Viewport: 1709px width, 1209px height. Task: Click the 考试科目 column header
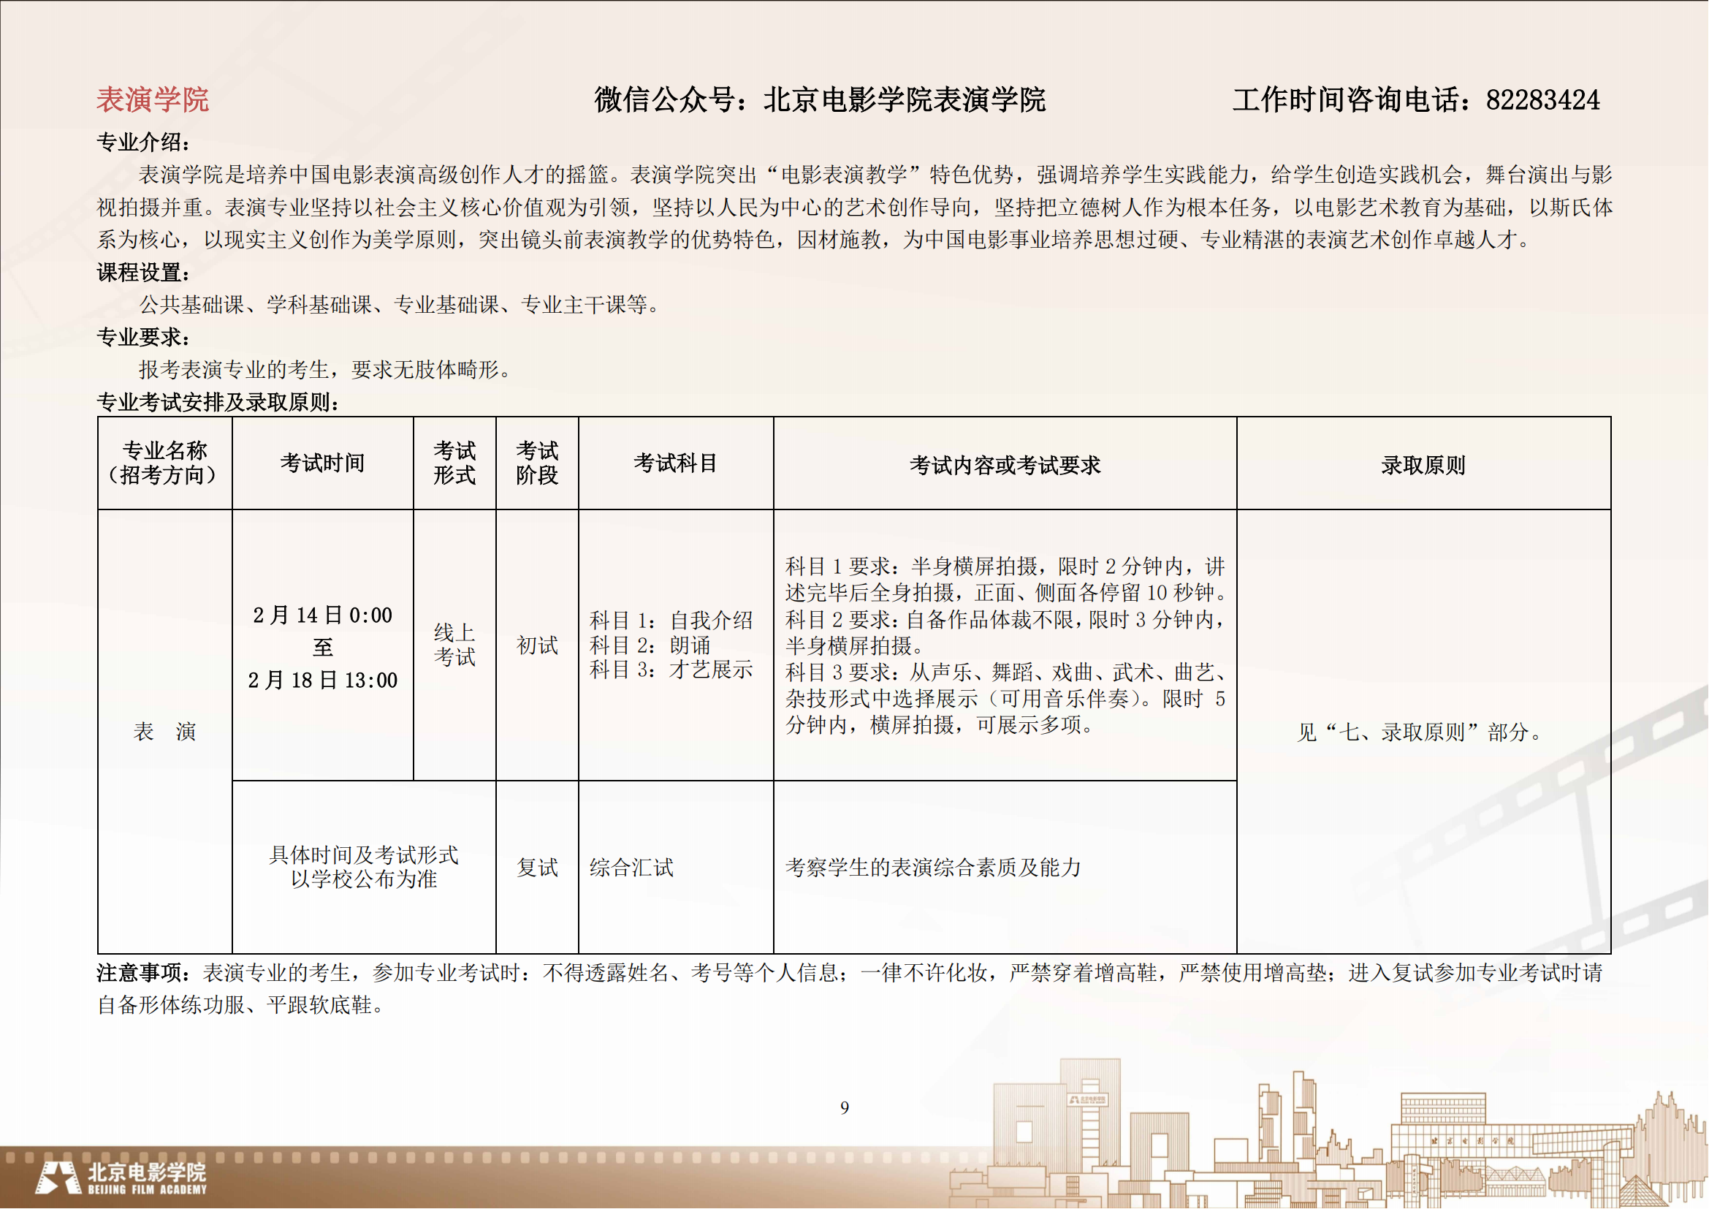point(675,463)
